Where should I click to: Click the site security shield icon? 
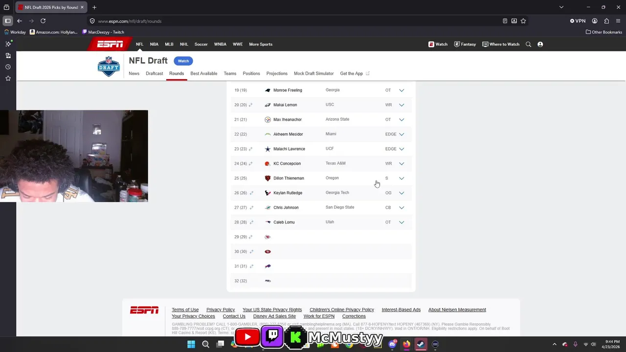point(92,21)
